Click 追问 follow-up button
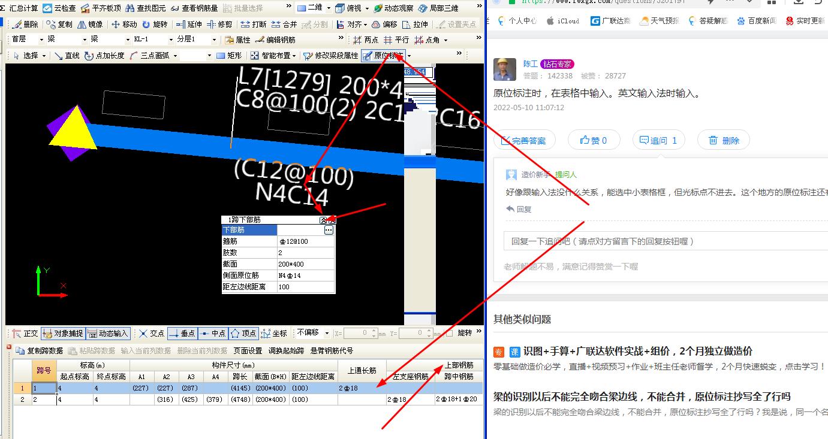Viewport: 828px width, 439px height. (x=658, y=140)
